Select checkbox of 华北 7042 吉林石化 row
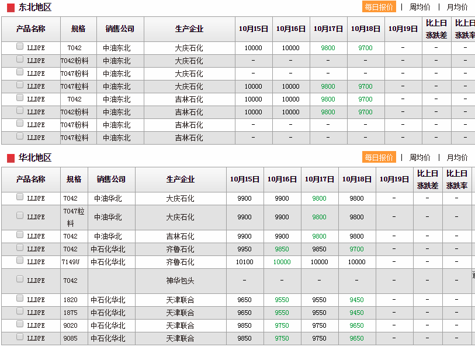Image resolution: width=475 pixels, height=347 pixels. click(x=20, y=235)
